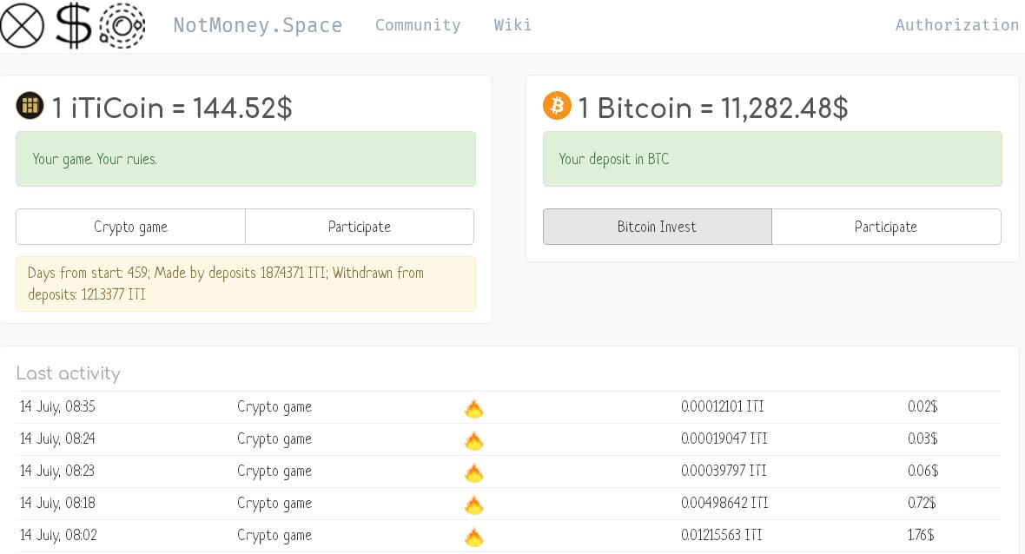Click 'Crypto game' in the 08:23 row

point(274,471)
